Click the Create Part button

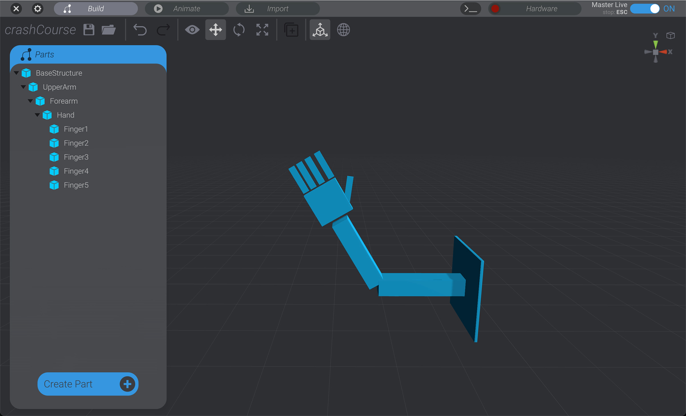(87, 384)
